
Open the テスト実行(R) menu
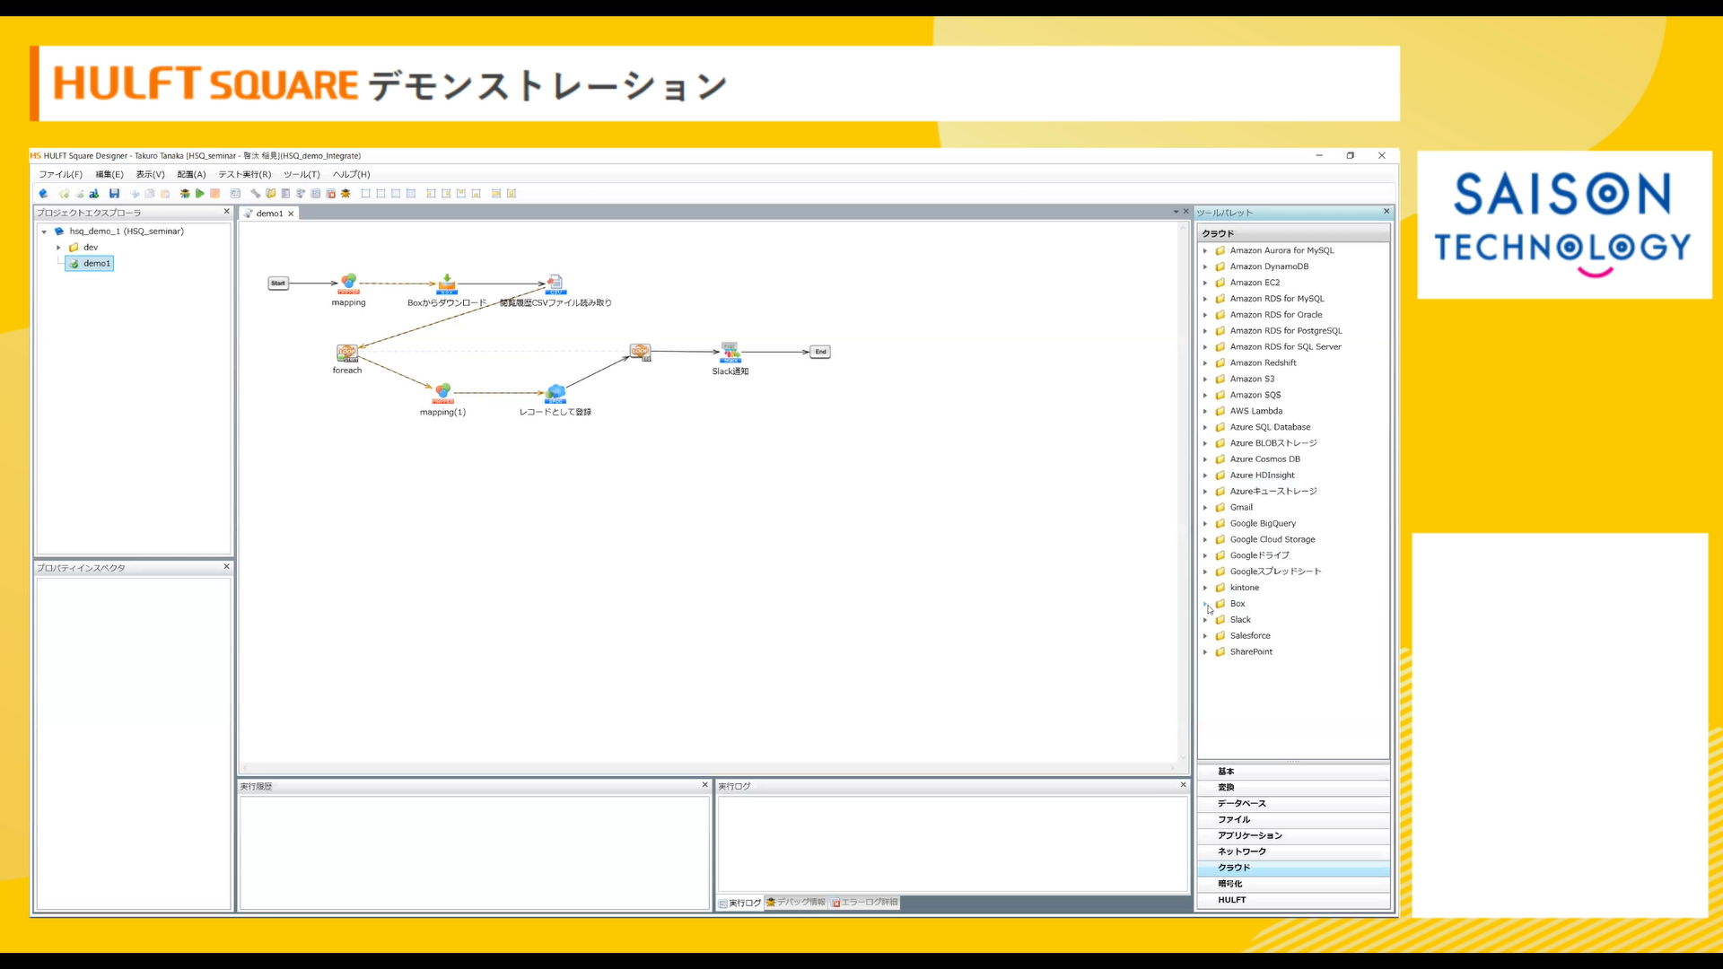(244, 175)
